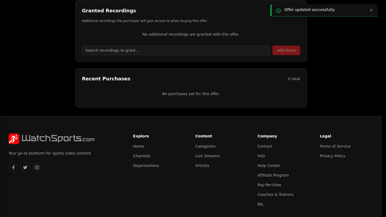Open the Categories footer link

pyautogui.click(x=205, y=146)
